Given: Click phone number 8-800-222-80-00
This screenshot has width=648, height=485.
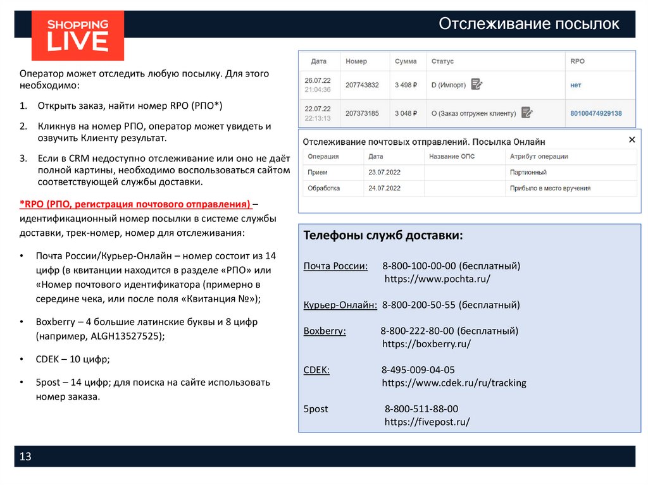Looking at the screenshot, I should [417, 331].
